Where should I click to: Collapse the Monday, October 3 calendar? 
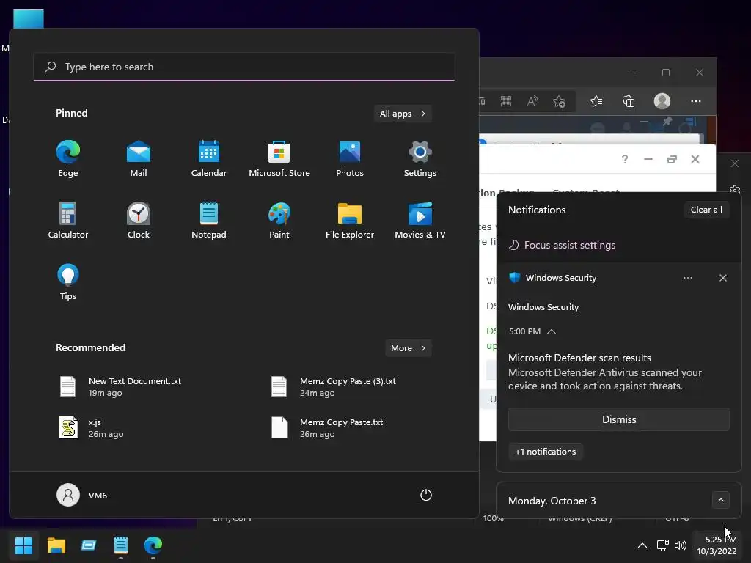721,501
